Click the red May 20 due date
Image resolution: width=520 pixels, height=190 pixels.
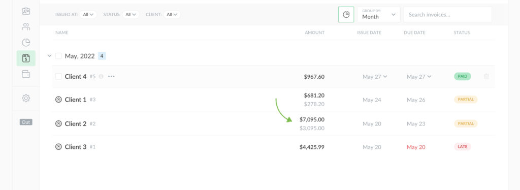(416, 147)
